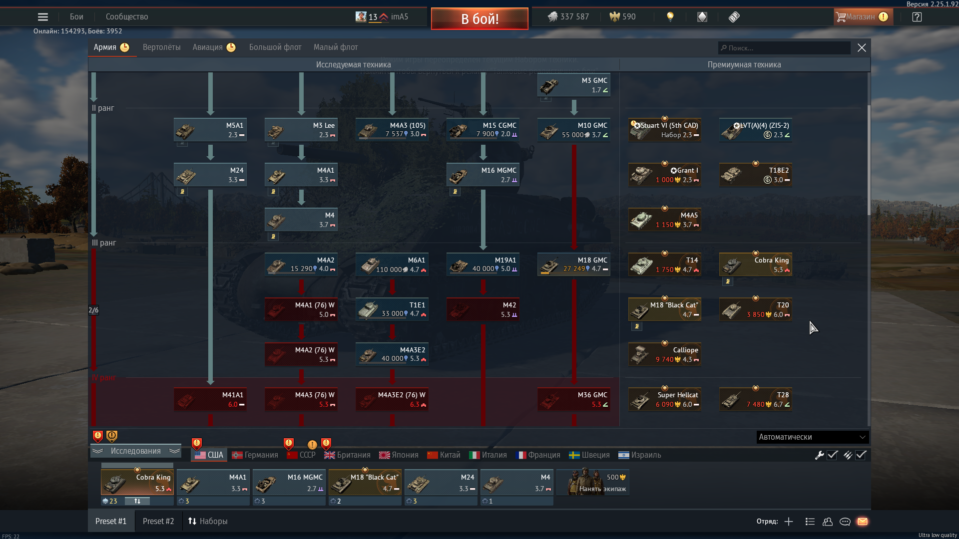Select premium tank T14
The width and height of the screenshot is (959, 539).
pyautogui.click(x=665, y=265)
